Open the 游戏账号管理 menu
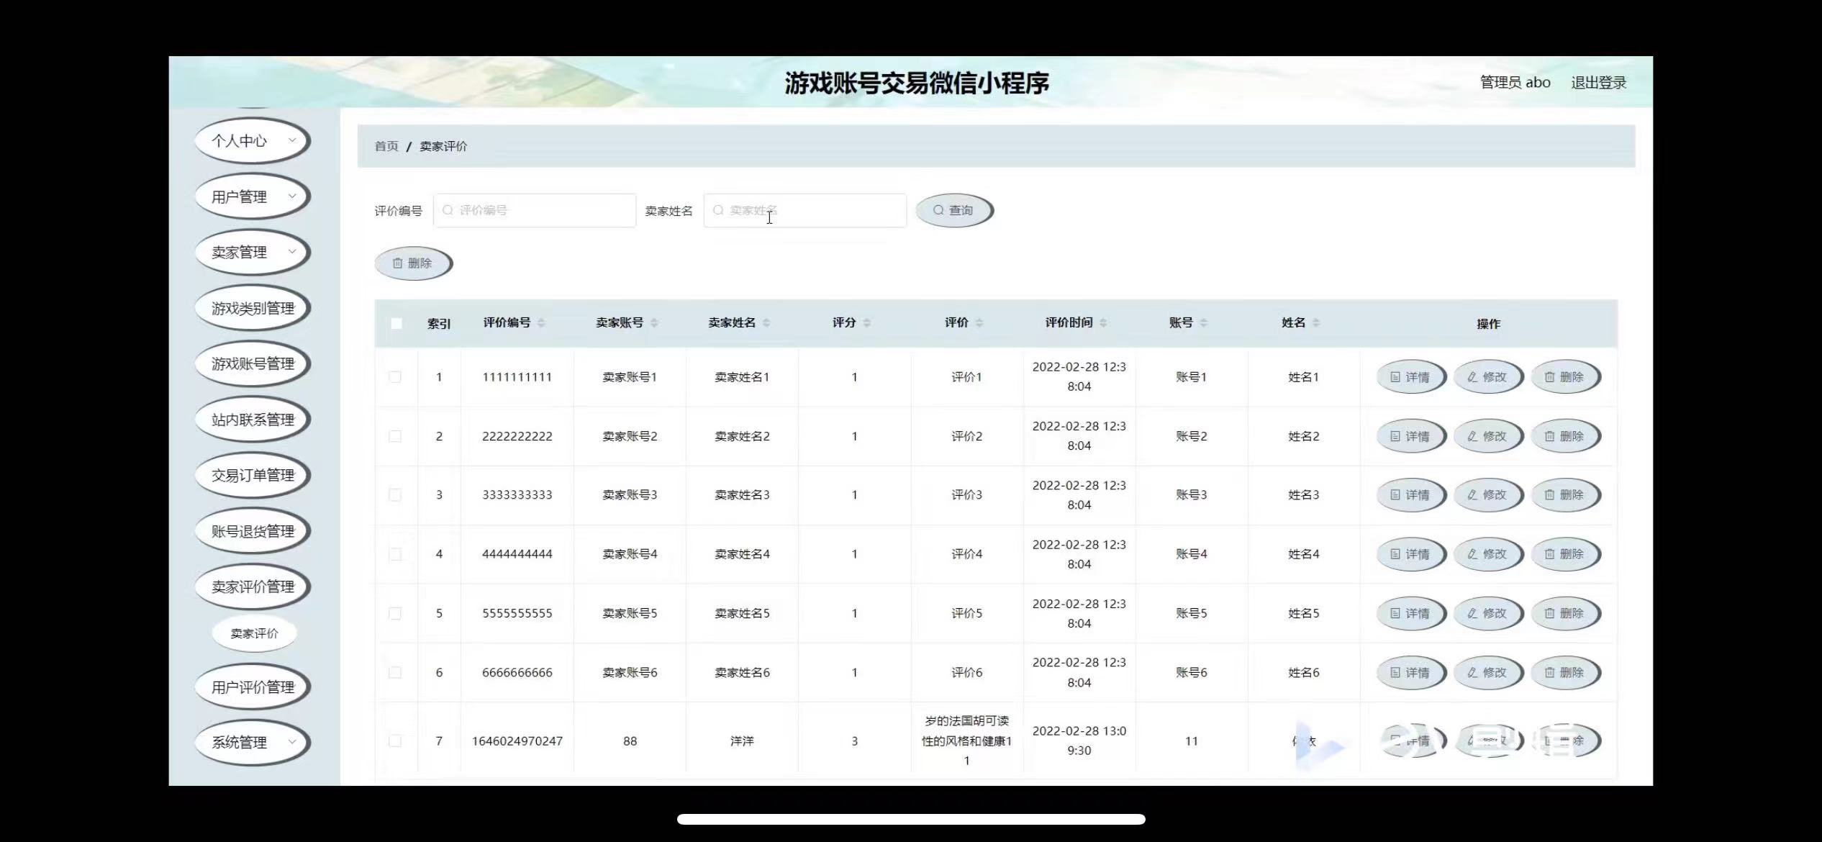Image resolution: width=1822 pixels, height=842 pixels. point(252,363)
